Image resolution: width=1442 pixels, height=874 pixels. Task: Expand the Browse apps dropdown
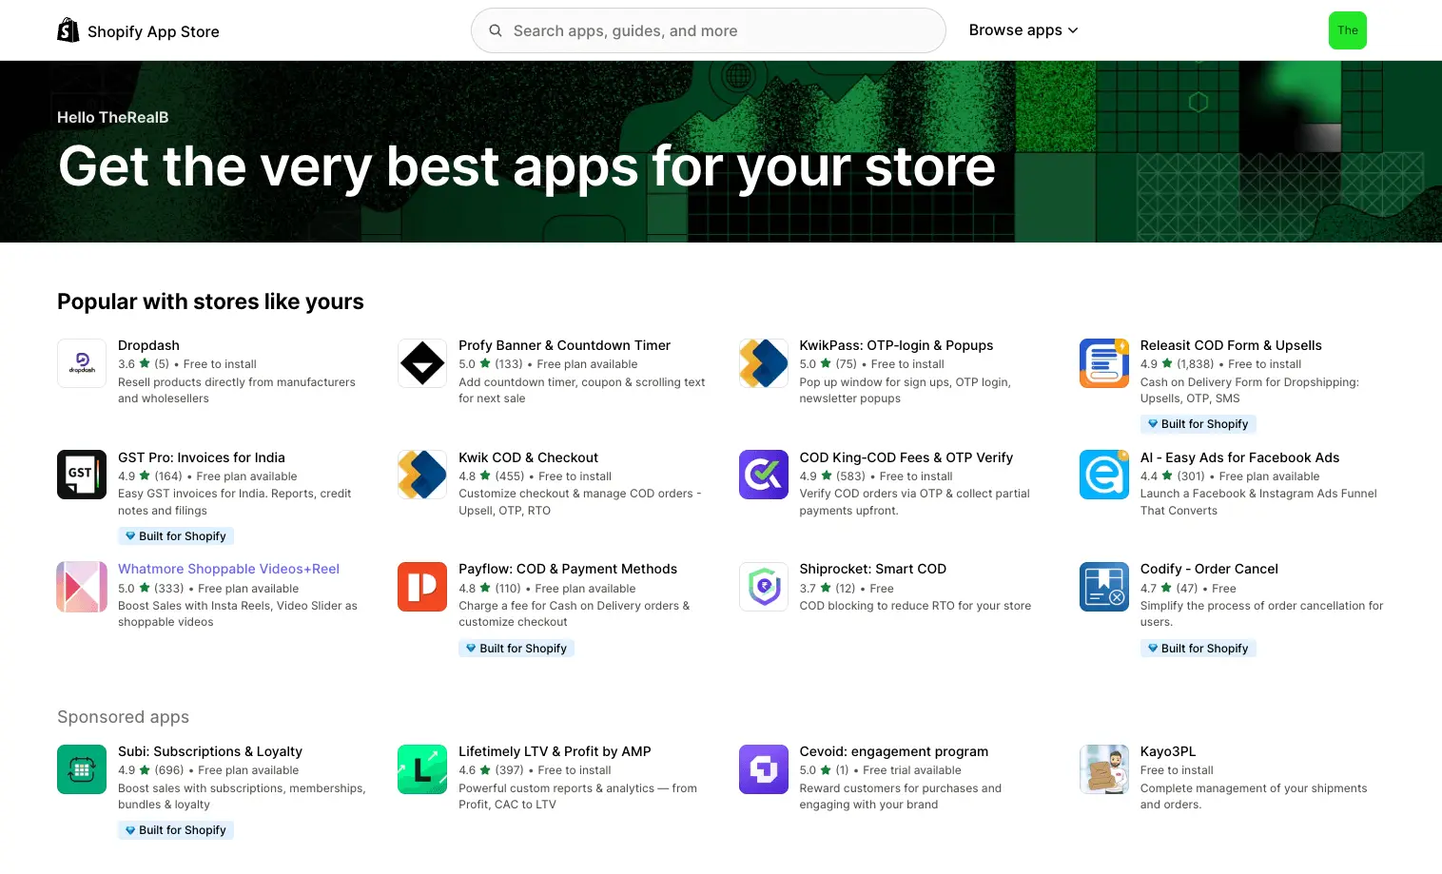coord(1023,29)
